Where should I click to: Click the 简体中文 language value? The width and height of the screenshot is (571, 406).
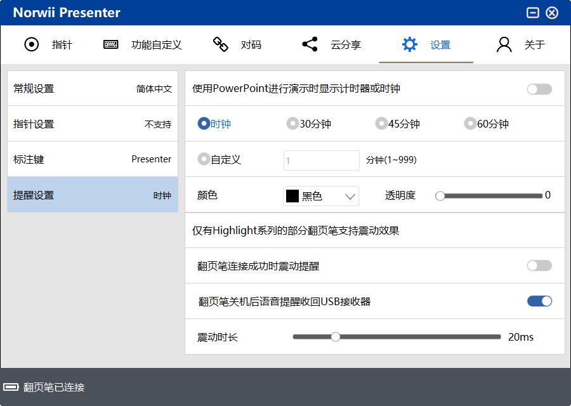(154, 89)
